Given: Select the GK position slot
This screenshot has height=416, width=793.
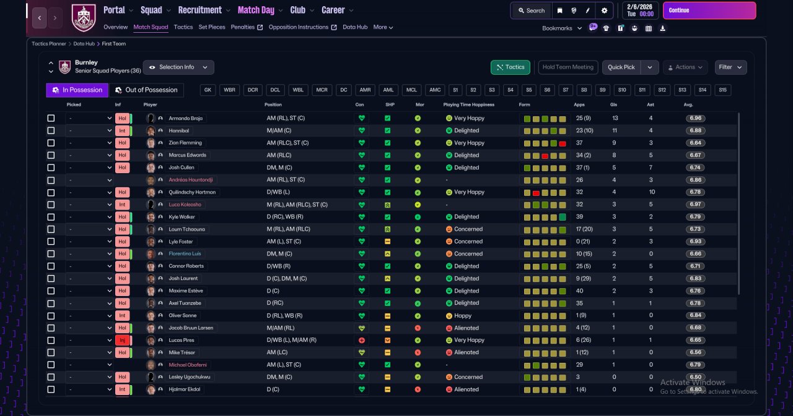Looking at the screenshot, I should [208, 90].
